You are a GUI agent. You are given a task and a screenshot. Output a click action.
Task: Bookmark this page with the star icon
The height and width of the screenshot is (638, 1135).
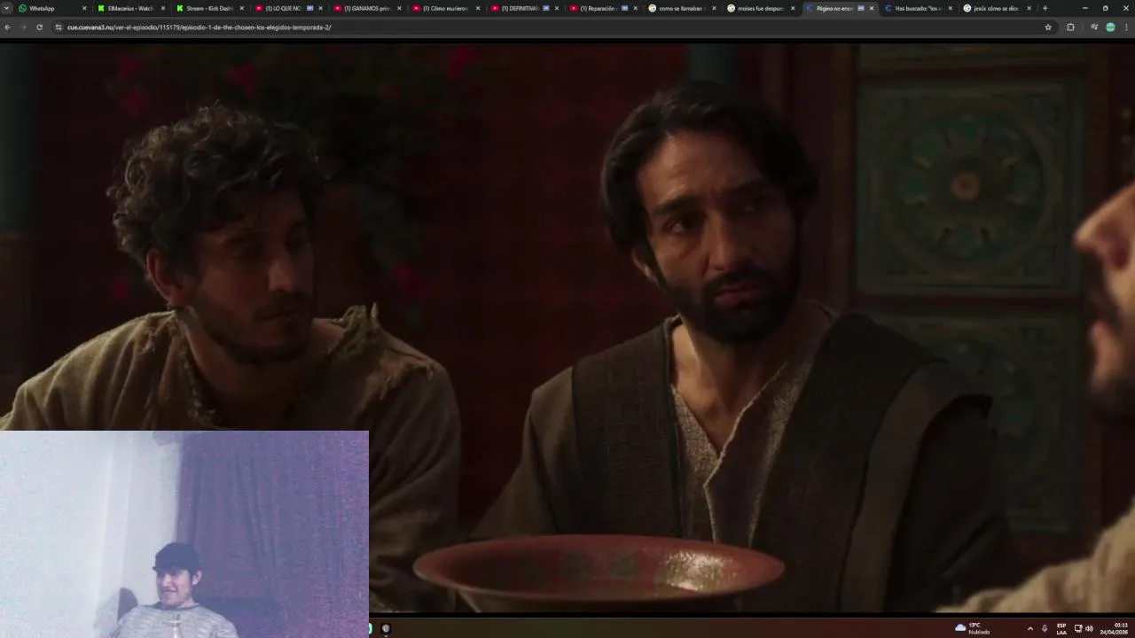point(1048,27)
